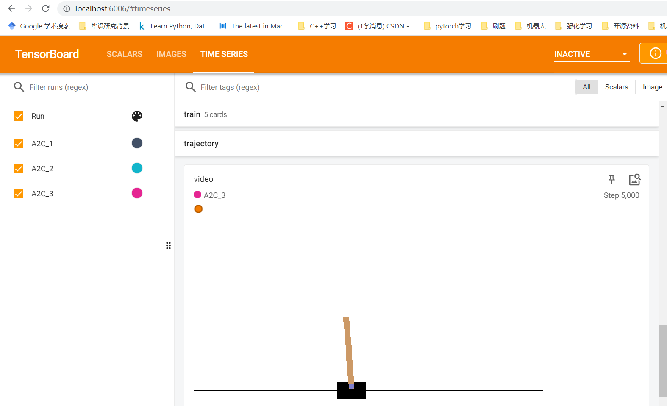The height and width of the screenshot is (406, 667).
Task: Focus the Filter runs (regex) field
Action: [89, 87]
